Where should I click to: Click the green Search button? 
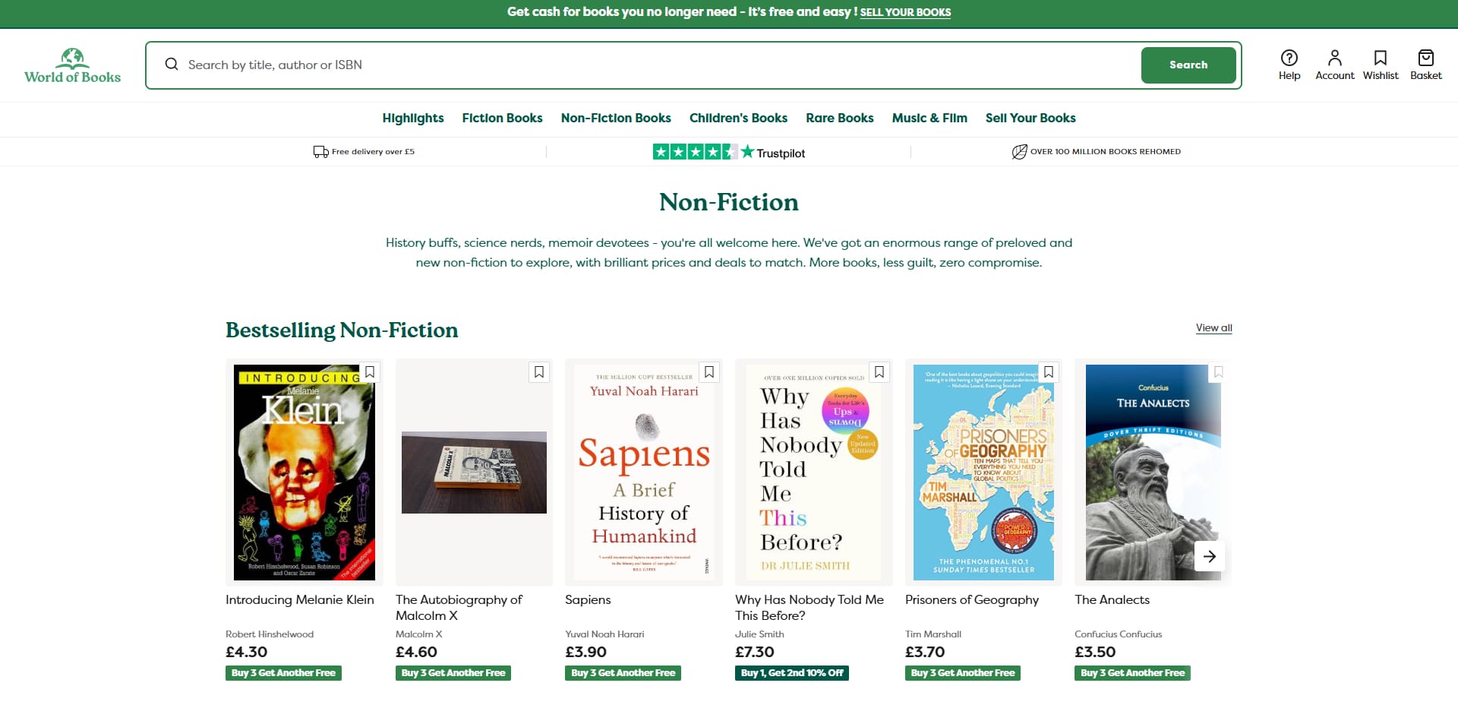pos(1188,65)
